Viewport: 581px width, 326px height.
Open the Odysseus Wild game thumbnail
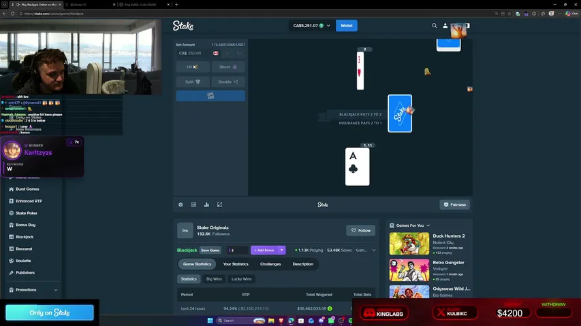(x=409, y=291)
